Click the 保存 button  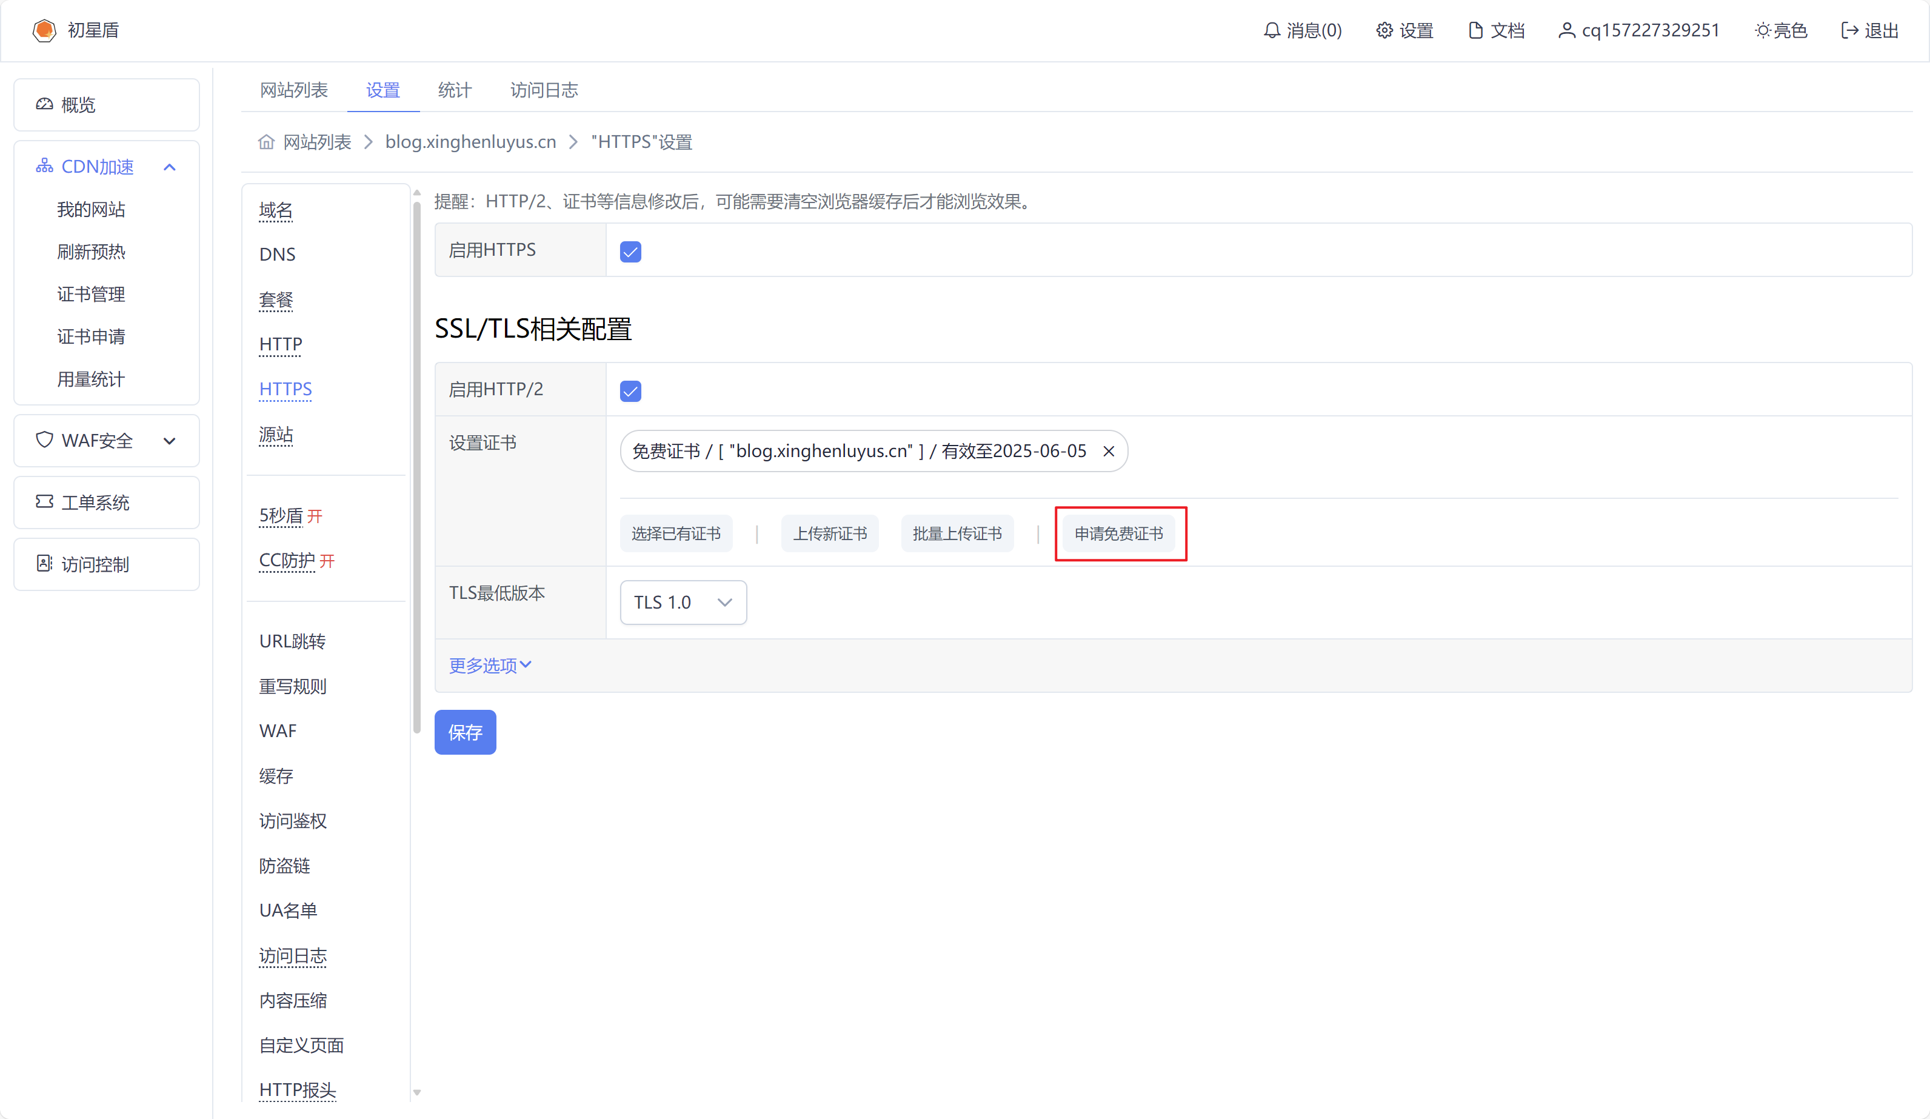tap(465, 732)
